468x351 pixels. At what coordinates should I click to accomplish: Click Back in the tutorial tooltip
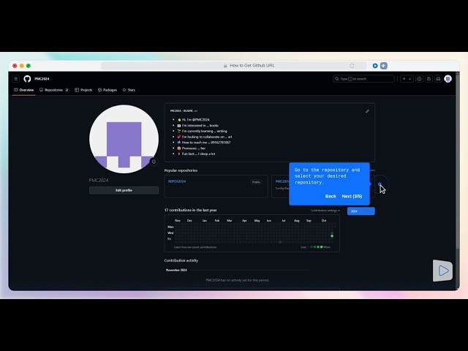pyautogui.click(x=331, y=196)
